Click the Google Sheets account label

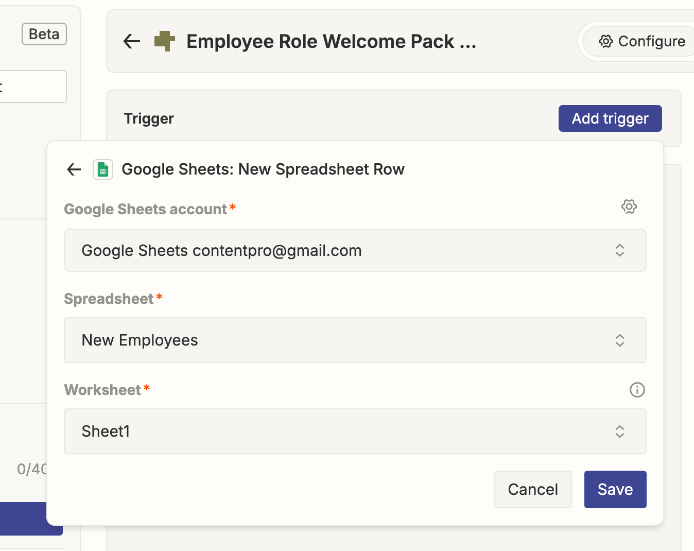coord(145,209)
